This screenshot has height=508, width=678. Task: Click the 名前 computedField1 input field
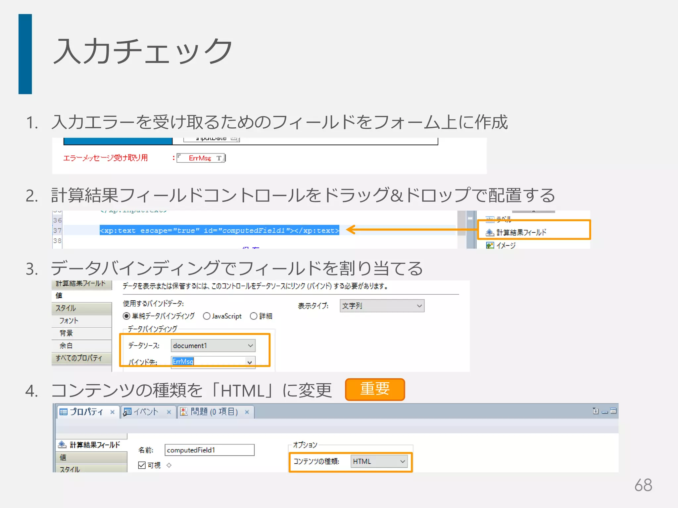click(210, 450)
